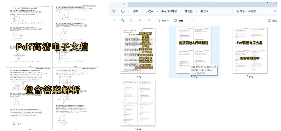This screenshot has width=281, height=131.
Task: Click the 3.png file name
Action: click(250, 76)
